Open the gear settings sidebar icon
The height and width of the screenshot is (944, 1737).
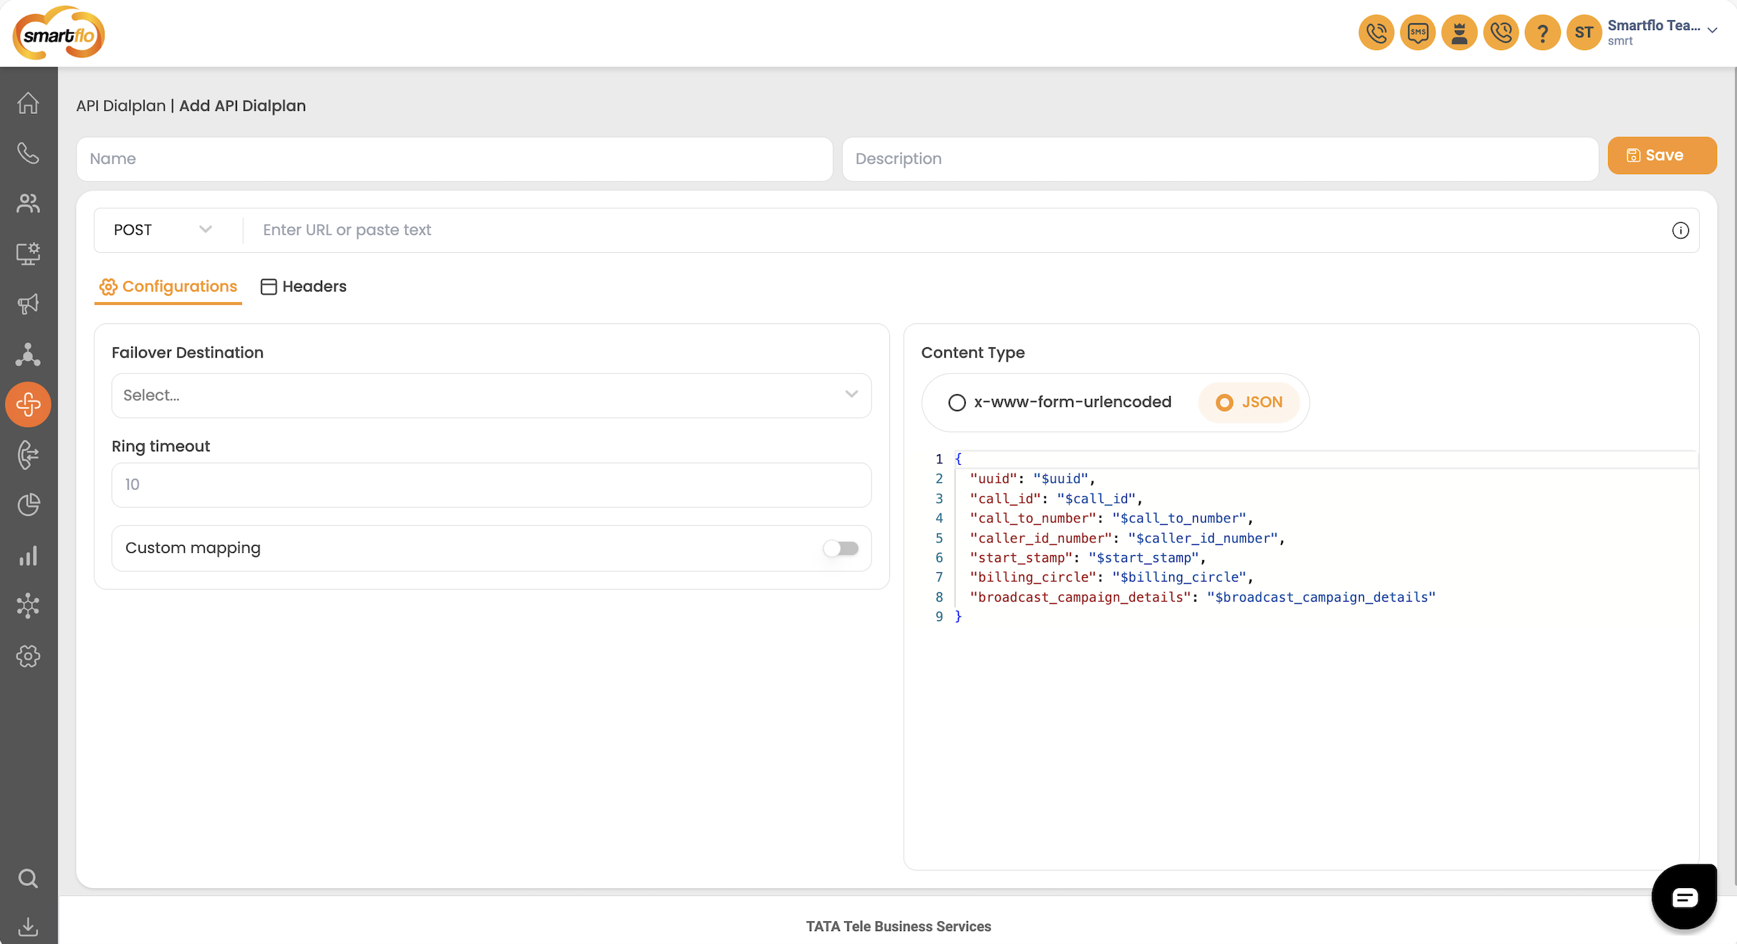coord(28,656)
